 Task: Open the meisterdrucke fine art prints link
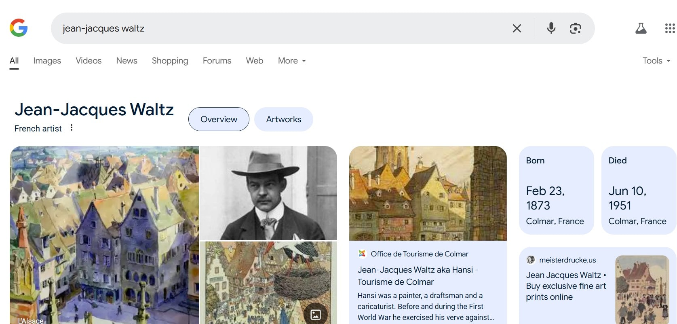[566, 286]
